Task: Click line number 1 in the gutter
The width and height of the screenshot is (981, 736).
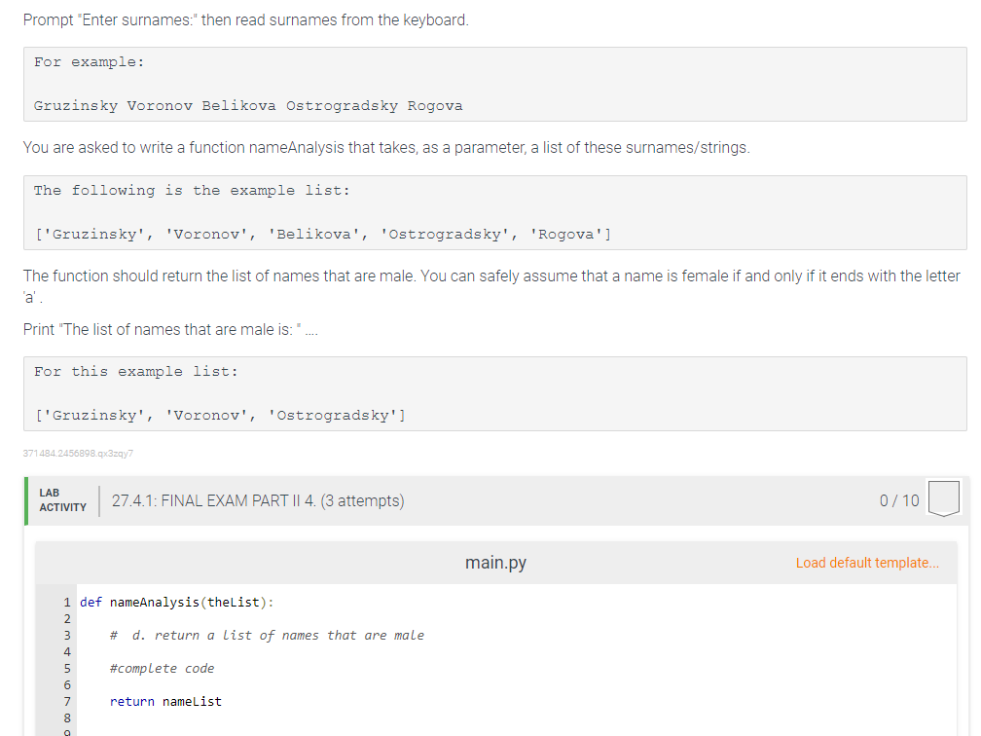Action: pyautogui.click(x=66, y=602)
